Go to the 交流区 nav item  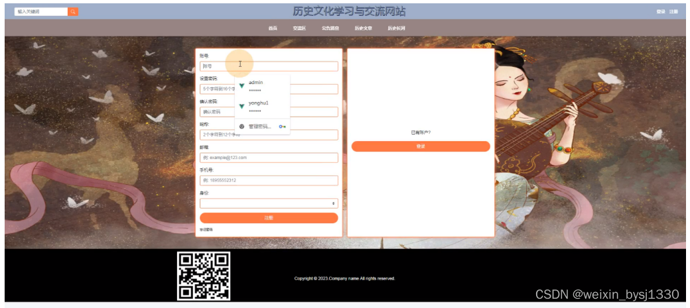click(299, 28)
